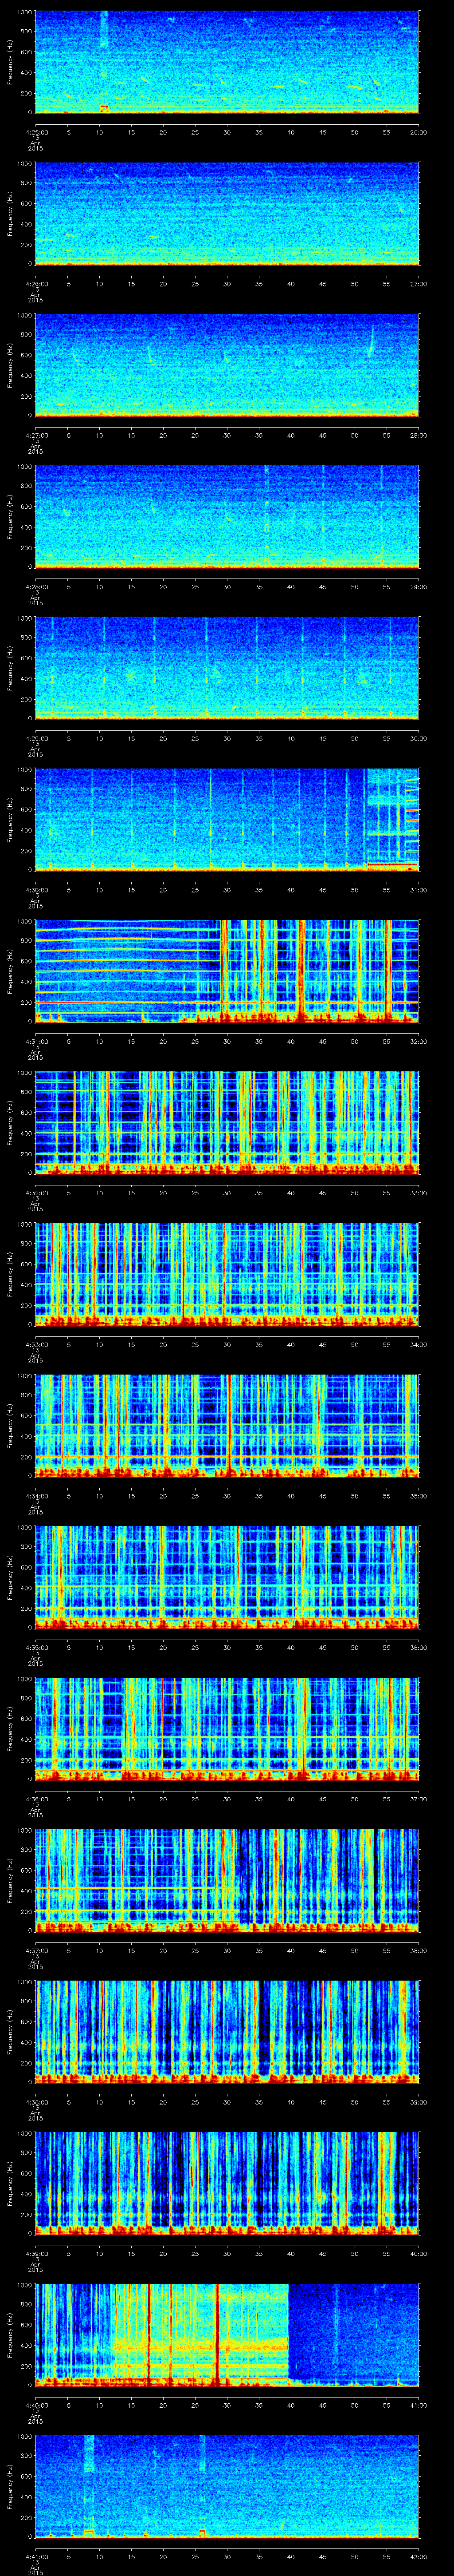Click the spectrogram panel beginning 4:40:00
Image resolution: width=454 pixels, height=2576 pixels.
click(227, 2335)
